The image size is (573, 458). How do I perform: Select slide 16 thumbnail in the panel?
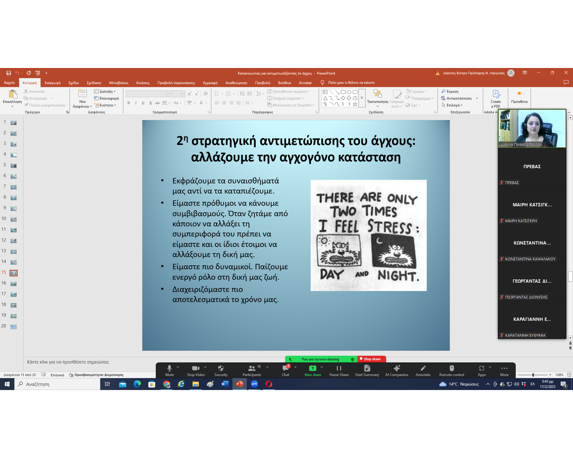coord(13,284)
